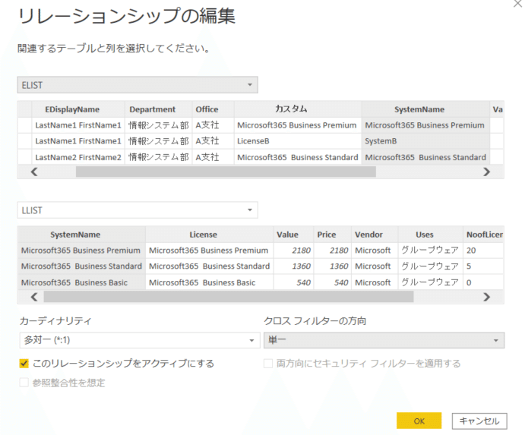
Task: Click left arrow of LLIST table scrollbar
Action: [x=34, y=297]
